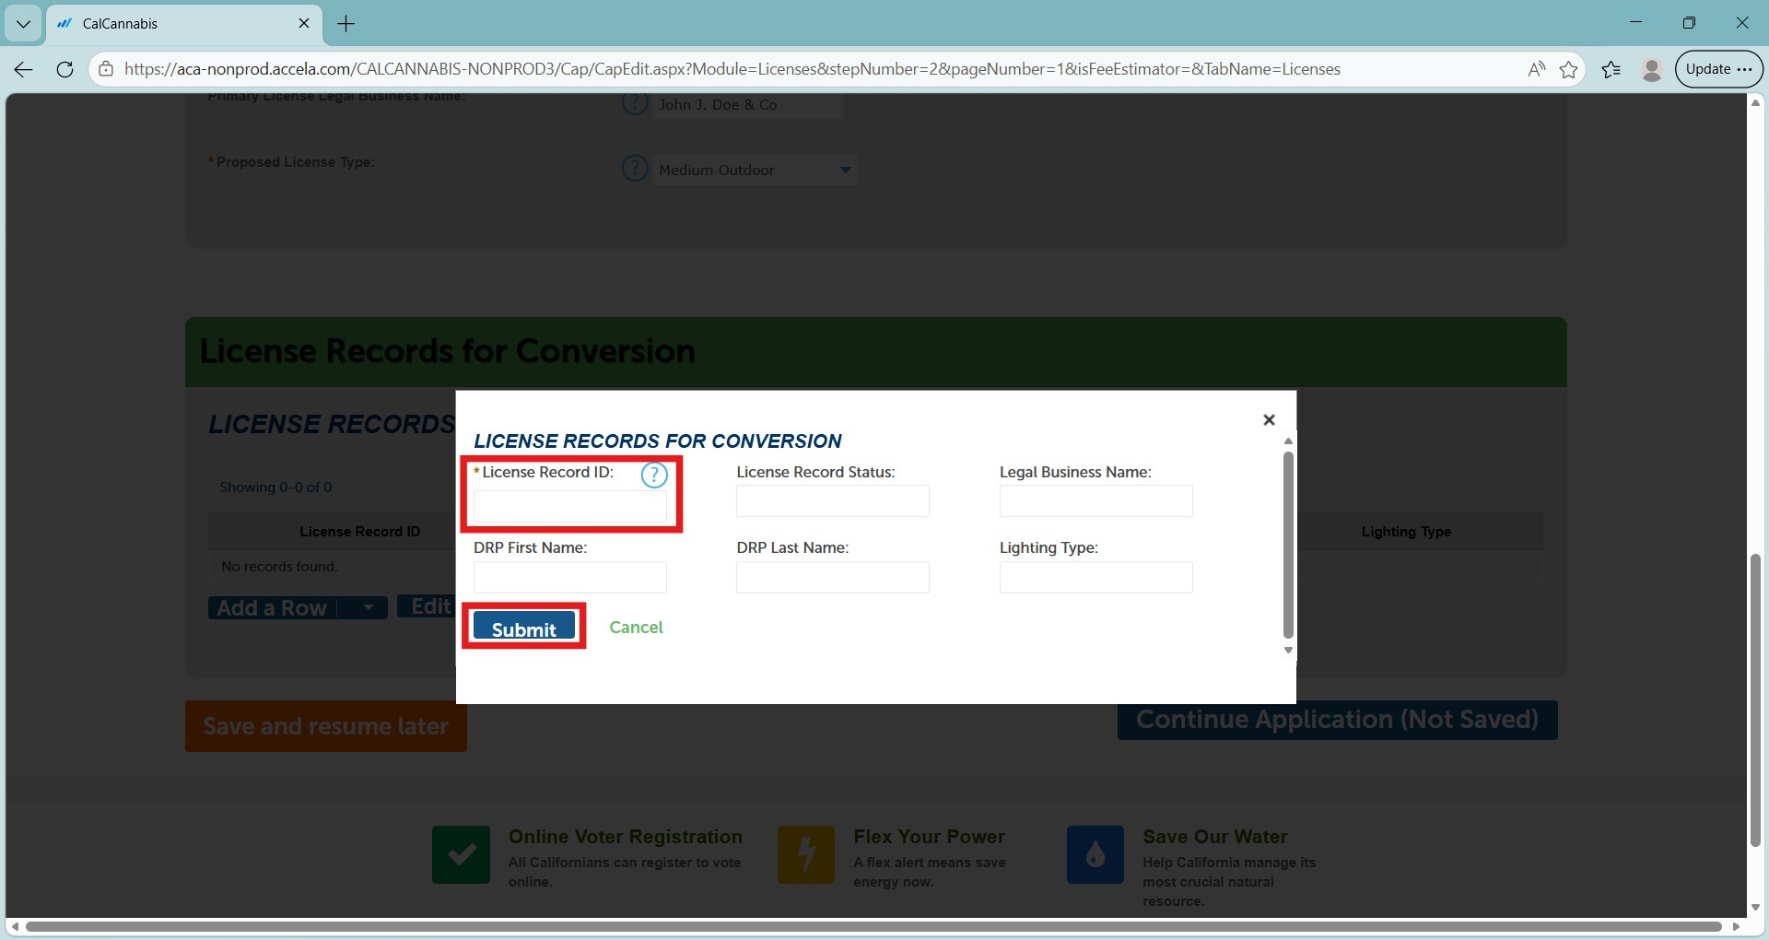Click the Proposed License Type help icon
The width and height of the screenshot is (1769, 940).
(635, 169)
